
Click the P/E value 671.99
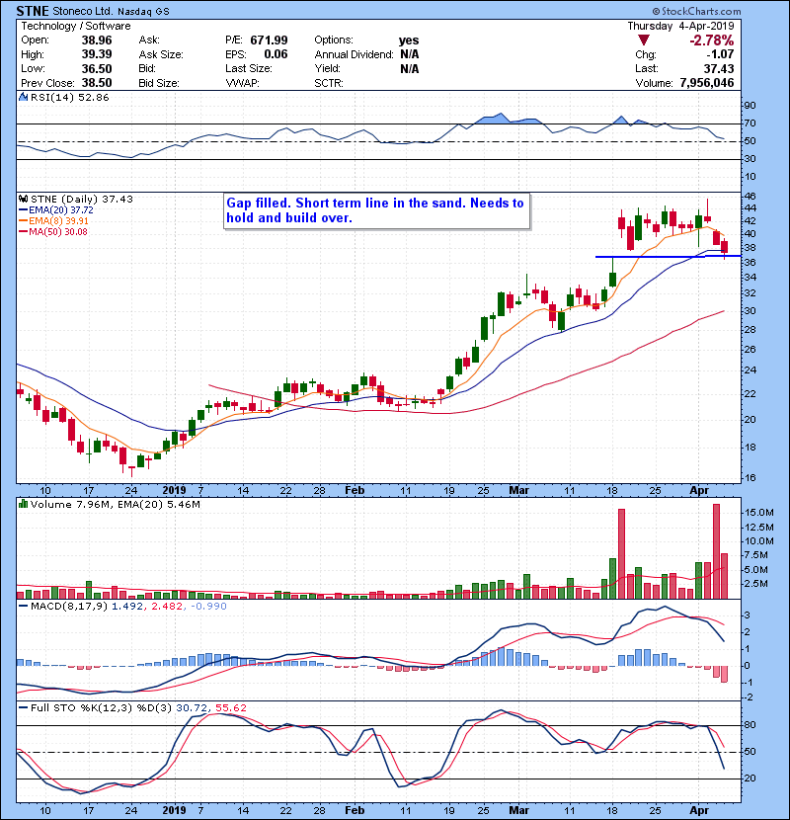[x=269, y=41]
